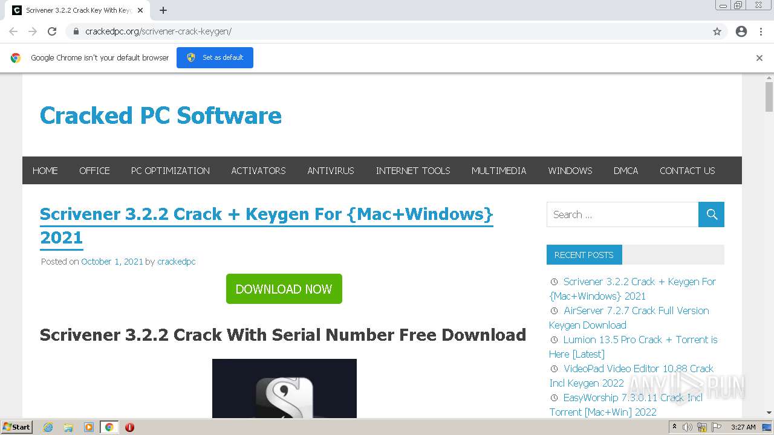Open the DMCA menu item
774x435 pixels.
click(626, 170)
